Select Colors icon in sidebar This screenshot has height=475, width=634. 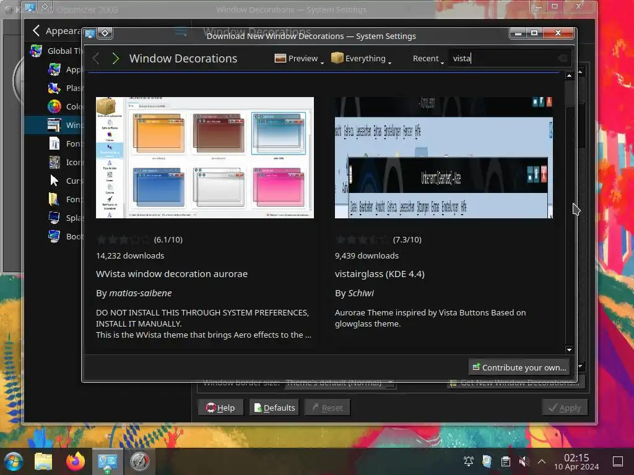click(x=54, y=106)
